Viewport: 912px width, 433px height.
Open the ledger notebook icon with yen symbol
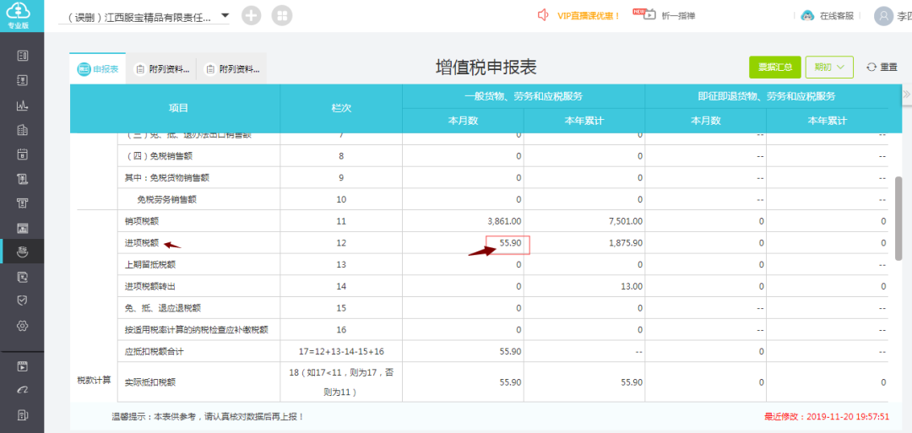click(23, 80)
